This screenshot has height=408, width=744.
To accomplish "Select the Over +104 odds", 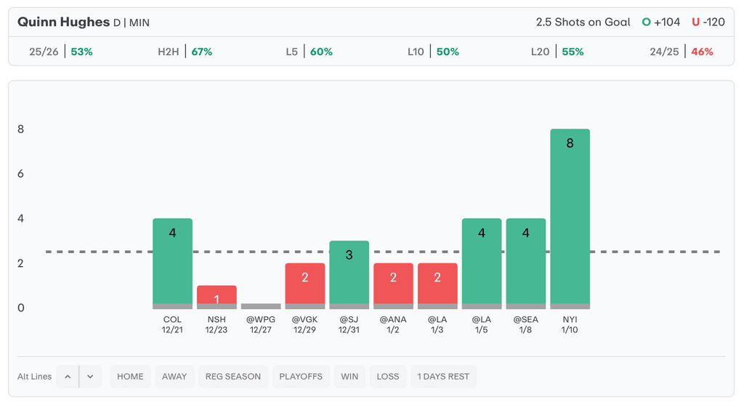I will pos(661,22).
